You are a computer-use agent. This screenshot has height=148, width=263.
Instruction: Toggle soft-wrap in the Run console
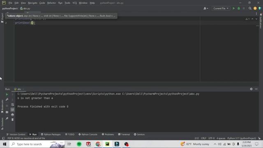pyautogui.click(x=12, y=105)
